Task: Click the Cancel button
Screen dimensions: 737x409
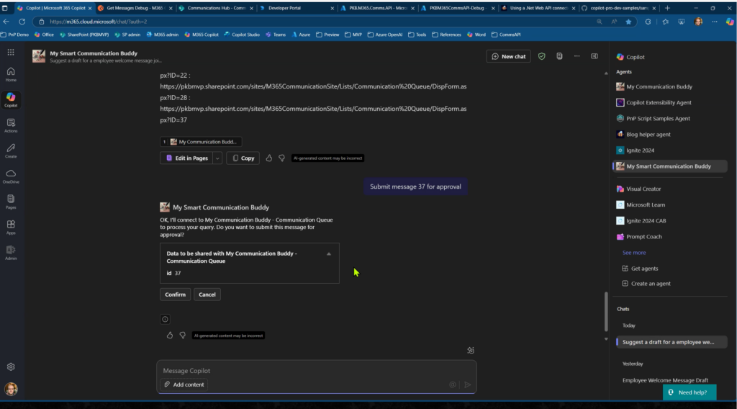Action: coord(207,295)
